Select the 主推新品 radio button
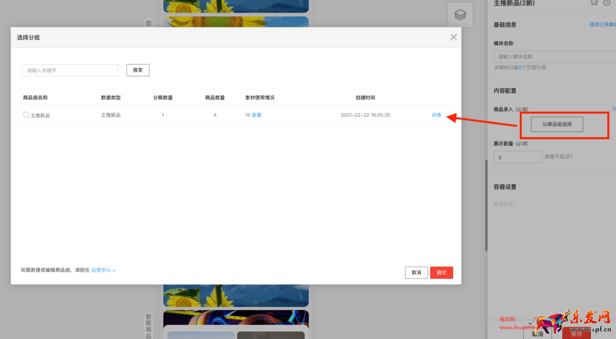The width and height of the screenshot is (616, 339). (26, 115)
